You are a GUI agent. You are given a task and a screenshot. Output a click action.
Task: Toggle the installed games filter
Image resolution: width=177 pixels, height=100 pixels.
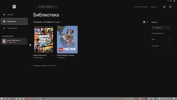[158, 33]
